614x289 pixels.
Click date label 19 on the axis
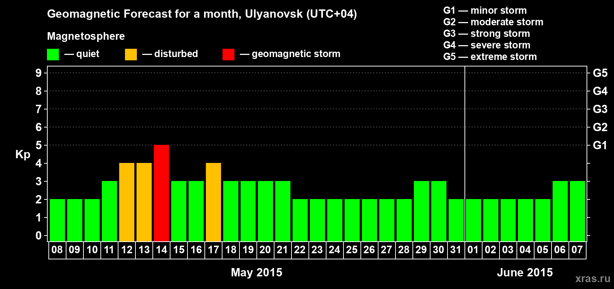coord(248,250)
